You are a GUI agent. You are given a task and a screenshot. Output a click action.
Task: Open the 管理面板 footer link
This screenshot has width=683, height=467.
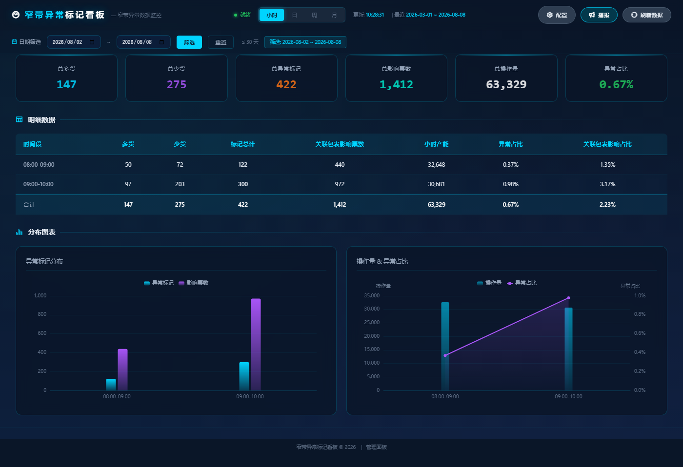[376, 447]
